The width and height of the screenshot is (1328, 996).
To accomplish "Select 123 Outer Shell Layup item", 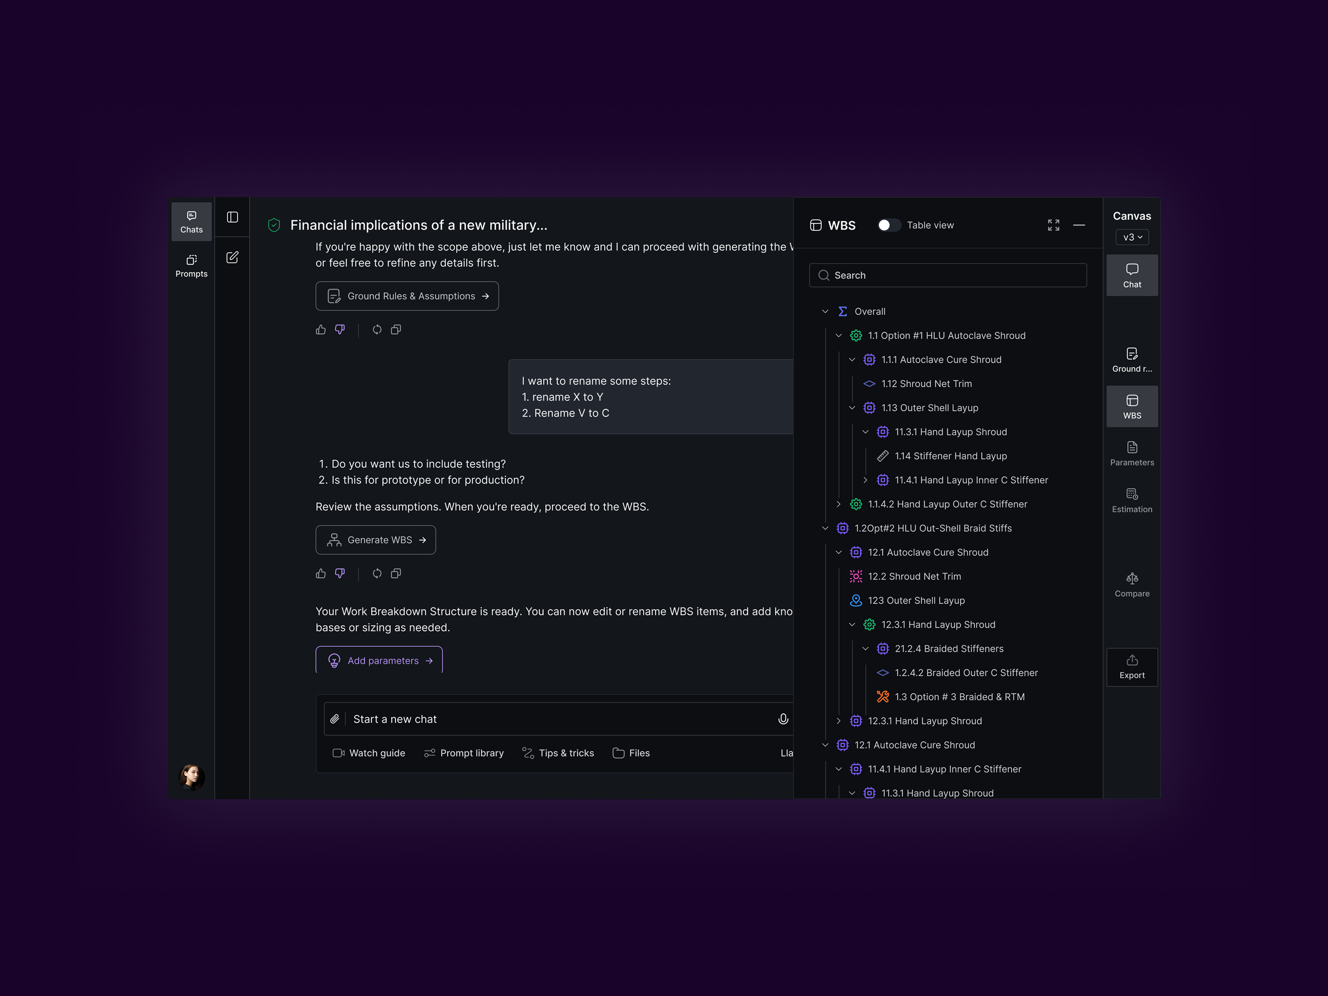I will [x=916, y=600].
